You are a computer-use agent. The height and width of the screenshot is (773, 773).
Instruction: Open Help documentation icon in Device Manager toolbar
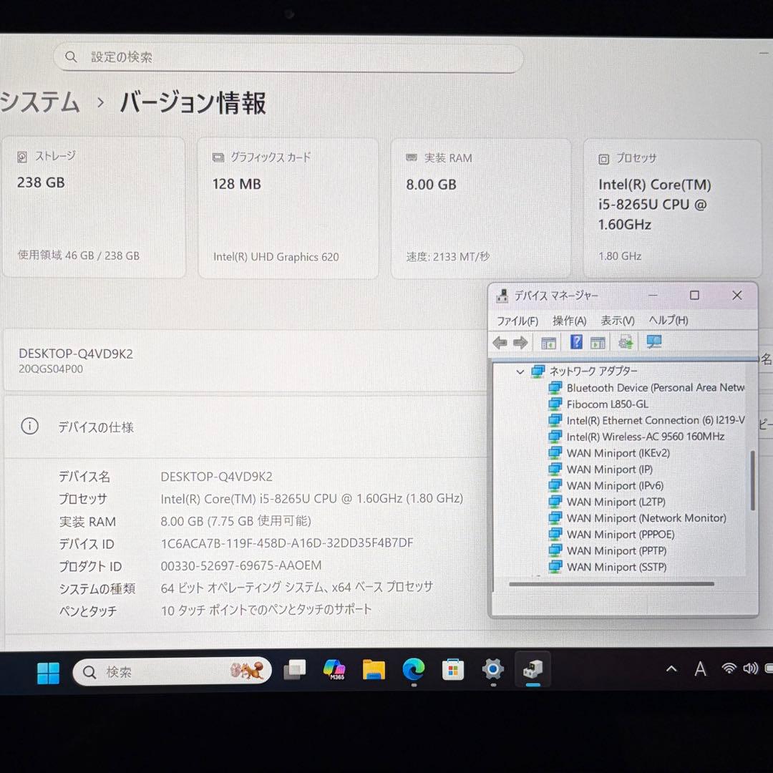[576, 342]
